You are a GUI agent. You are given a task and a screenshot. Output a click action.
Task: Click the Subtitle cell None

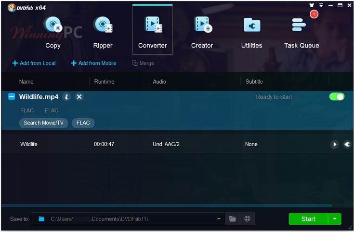coord(251,144)
